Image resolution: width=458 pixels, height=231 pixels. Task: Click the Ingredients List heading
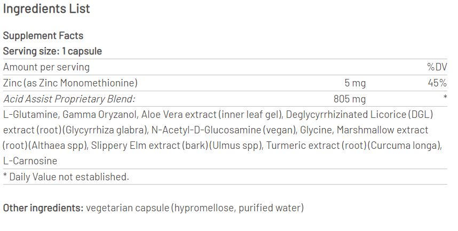(46, 9)
